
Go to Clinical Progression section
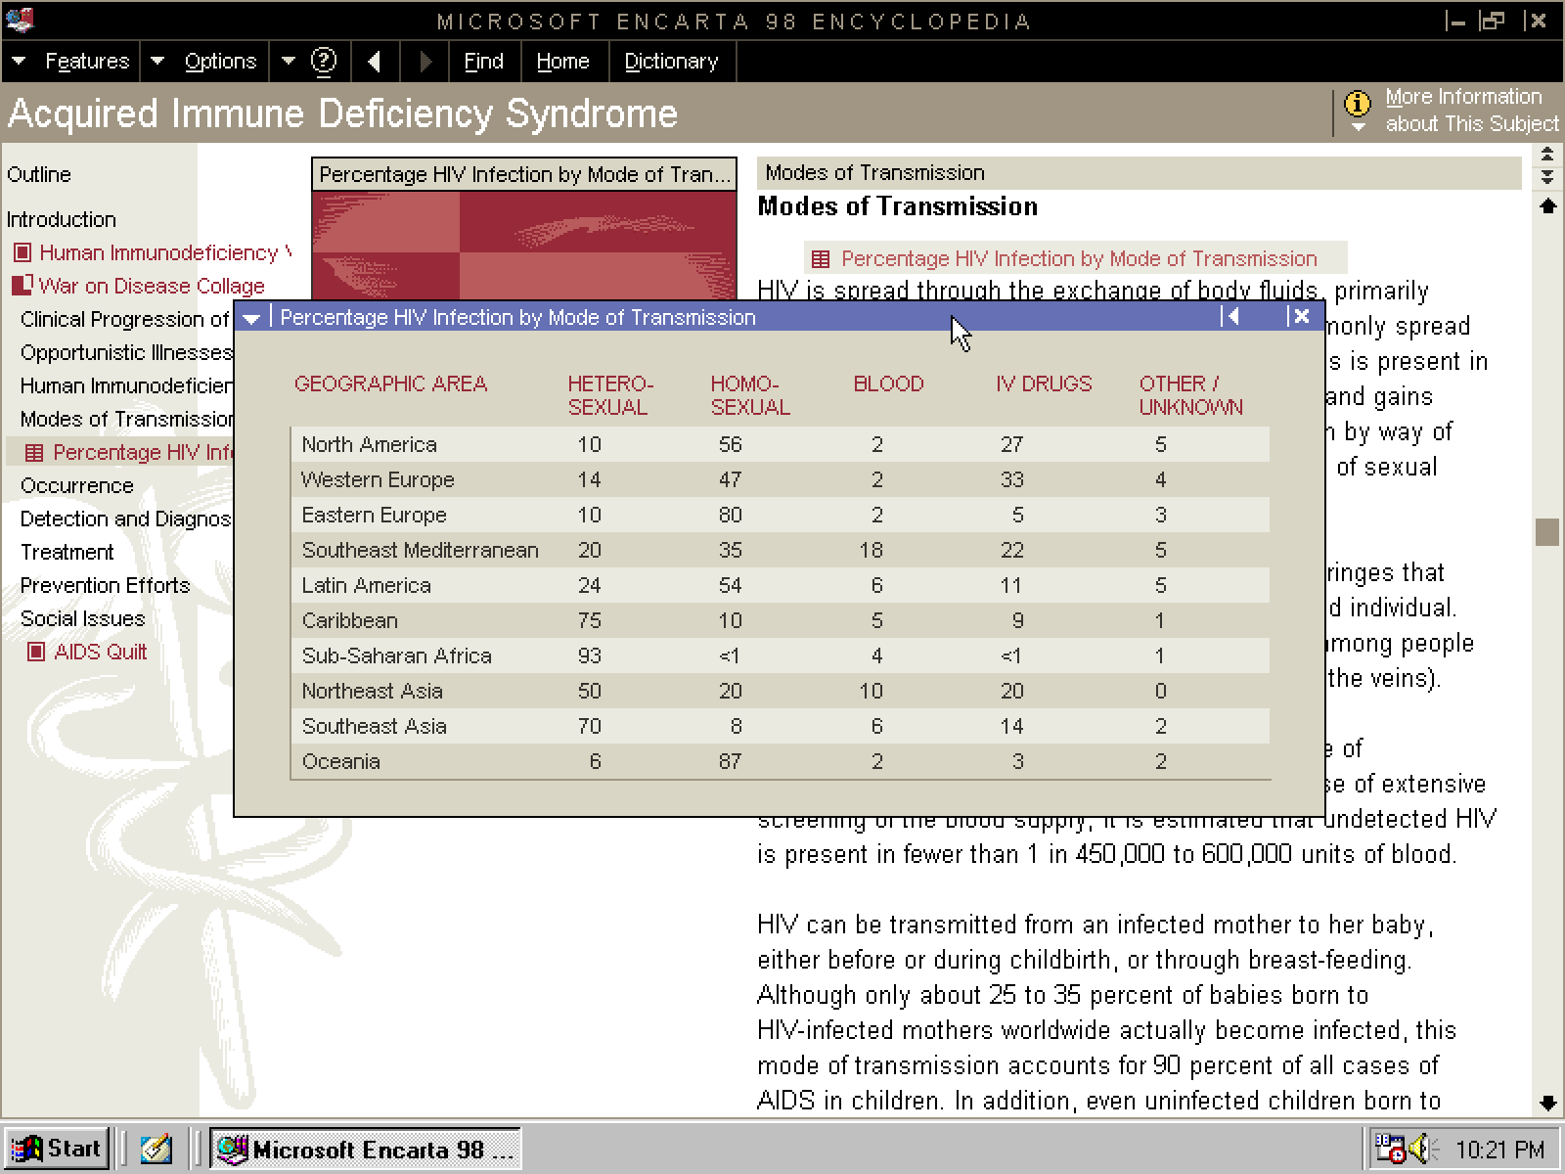point(125,319)
